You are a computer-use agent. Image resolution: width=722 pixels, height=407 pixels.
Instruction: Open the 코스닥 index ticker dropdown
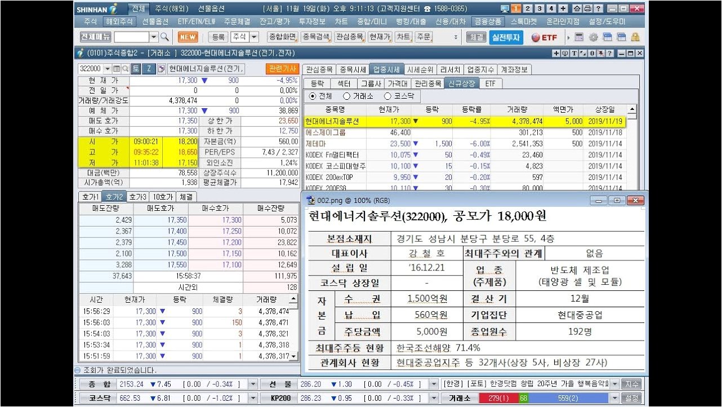253,398
